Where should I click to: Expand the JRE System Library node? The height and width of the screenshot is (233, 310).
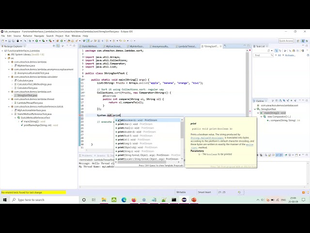tap(6, 54)
